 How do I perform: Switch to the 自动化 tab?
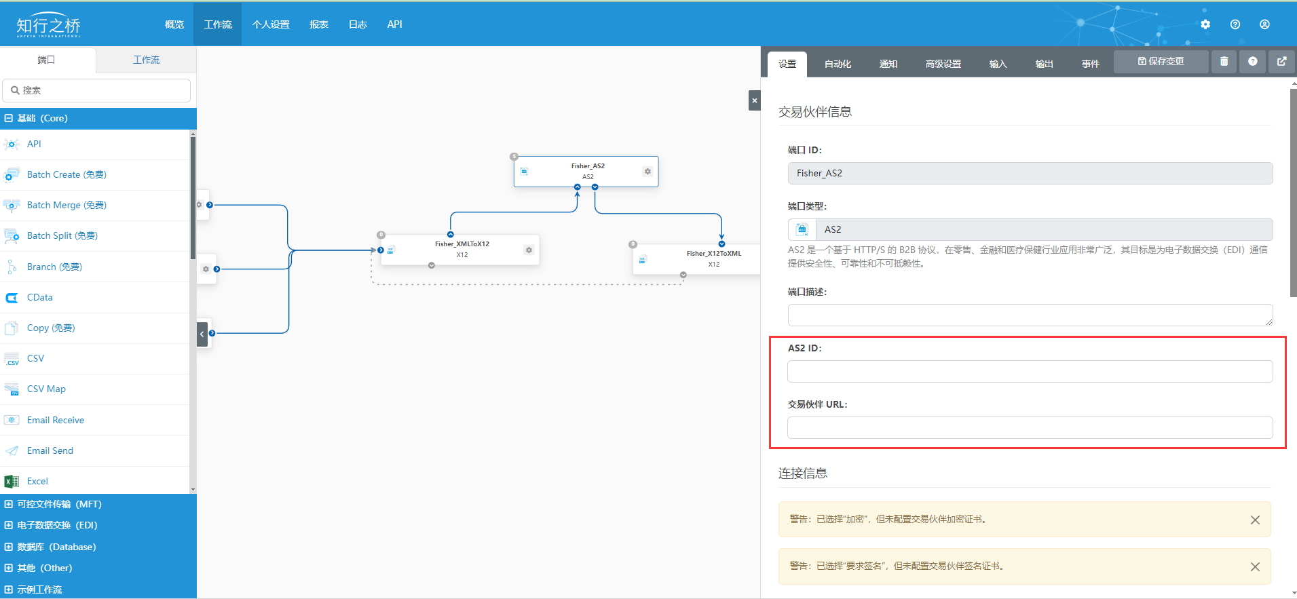pos(838,64)
